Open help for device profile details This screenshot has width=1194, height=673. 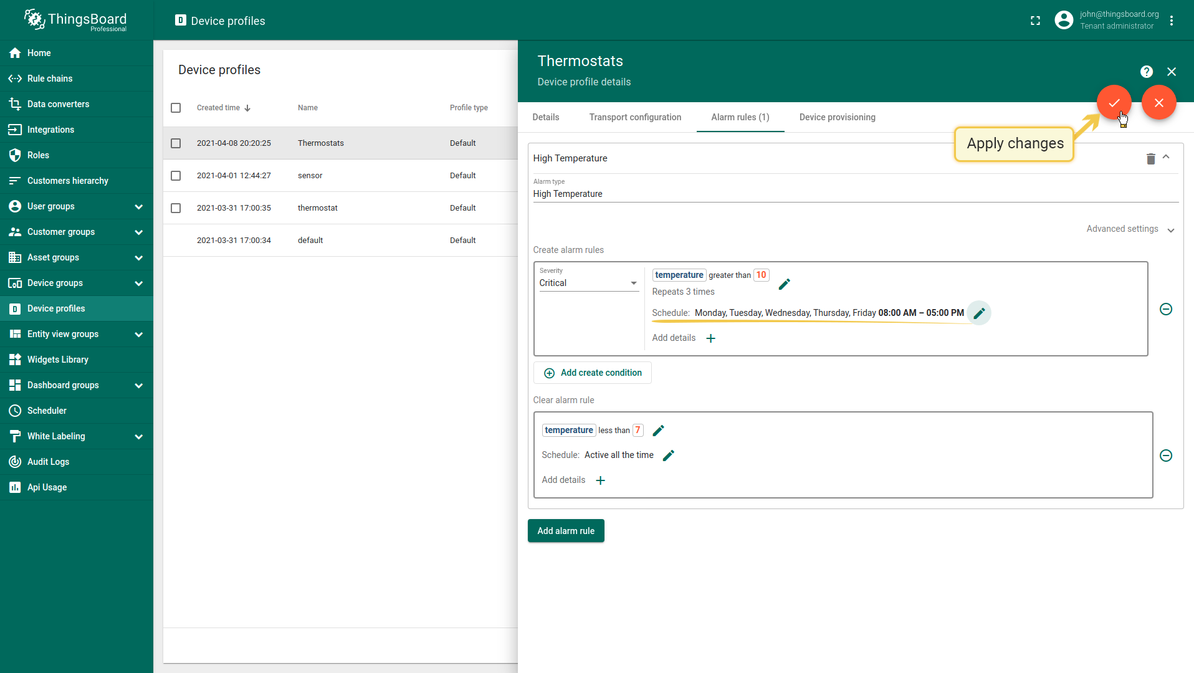pyautogui.click(x=1147, y=72)
